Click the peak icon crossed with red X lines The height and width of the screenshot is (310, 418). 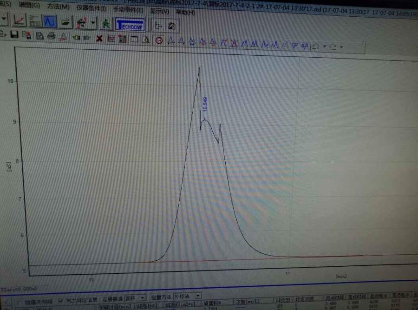click(234, 44)
